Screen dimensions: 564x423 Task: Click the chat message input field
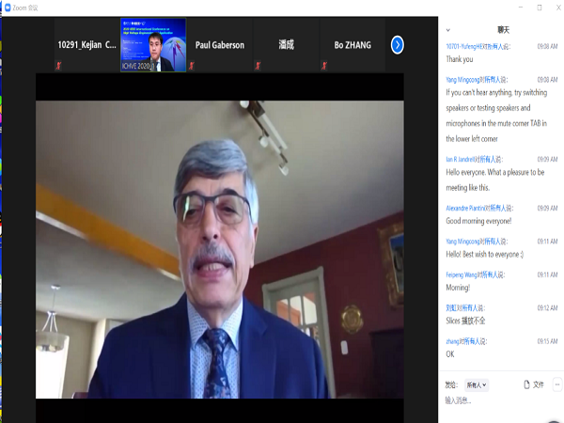coord(498,401)
